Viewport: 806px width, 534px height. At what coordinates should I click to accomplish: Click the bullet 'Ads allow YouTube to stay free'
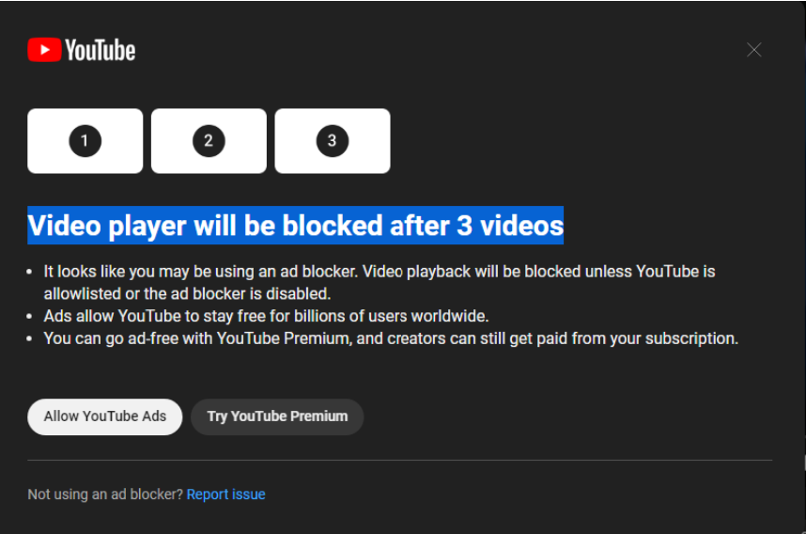click(266, 316)
